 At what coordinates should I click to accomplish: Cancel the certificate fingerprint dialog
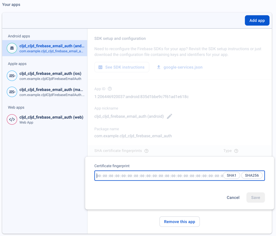click(x=233, y=197)
